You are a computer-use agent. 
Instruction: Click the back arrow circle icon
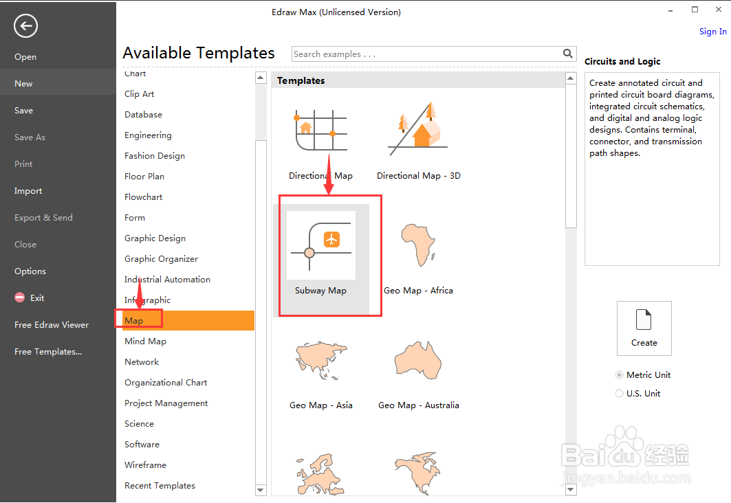(25, 25)
